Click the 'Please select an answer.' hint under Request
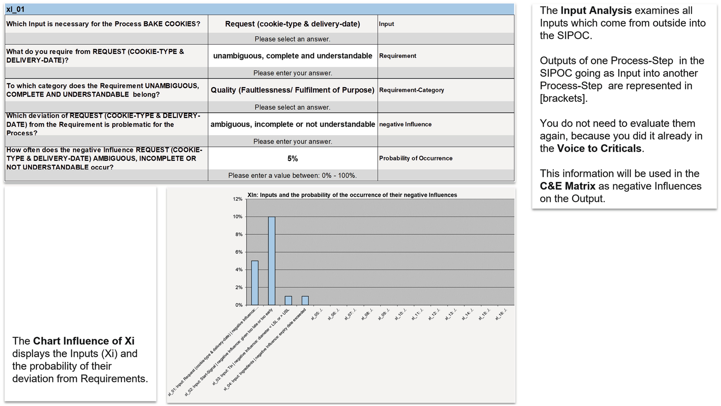Viewport: 721px width, 406px height. [x=293, y=39]
